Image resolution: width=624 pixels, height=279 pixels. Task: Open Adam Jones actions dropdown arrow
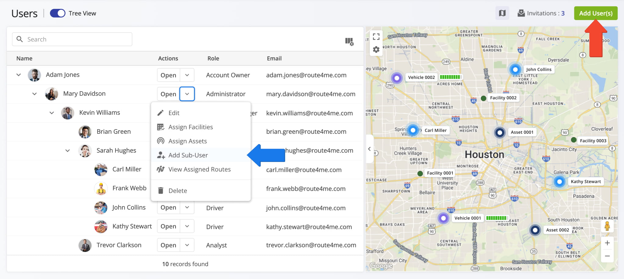pyautogui.click(x=187, y=75)
